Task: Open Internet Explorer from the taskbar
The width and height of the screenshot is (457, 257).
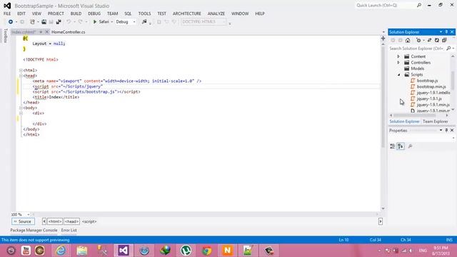Action: [x=61, y=251]
